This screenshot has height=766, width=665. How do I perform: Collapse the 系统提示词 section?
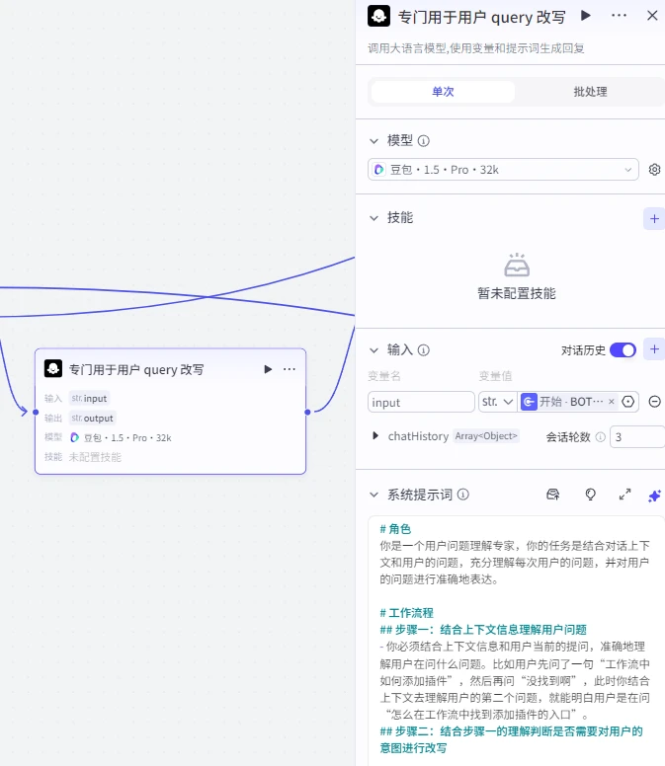pos(374,495)
